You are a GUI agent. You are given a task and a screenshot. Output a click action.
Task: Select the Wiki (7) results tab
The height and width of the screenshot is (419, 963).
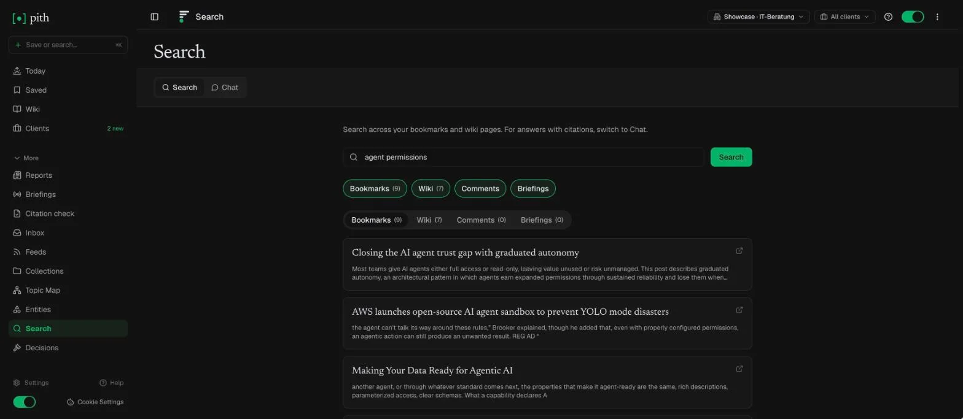[x=429, y=220]
